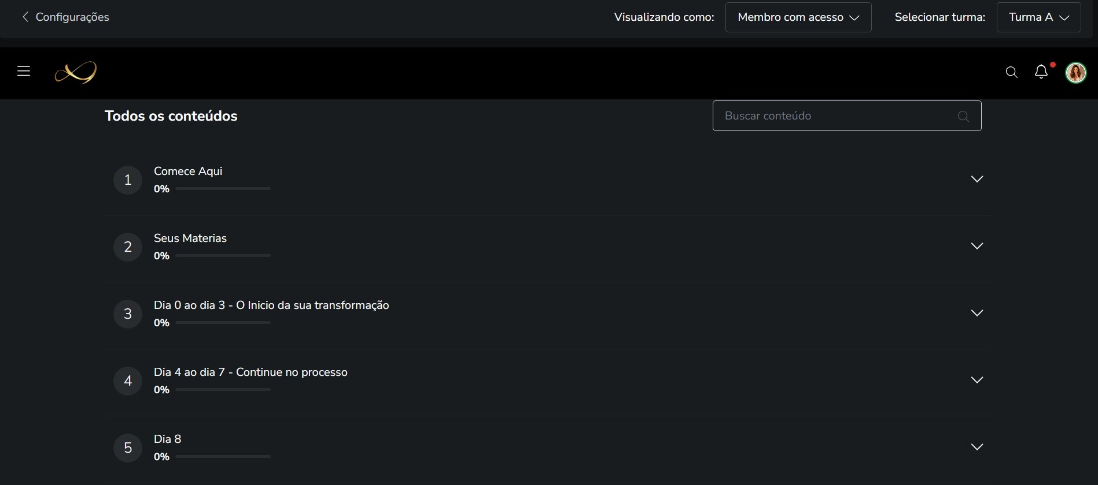Open the Turma A dropdown
The width and height of the screenshot is (1098, 485).
coord(1039,17)
